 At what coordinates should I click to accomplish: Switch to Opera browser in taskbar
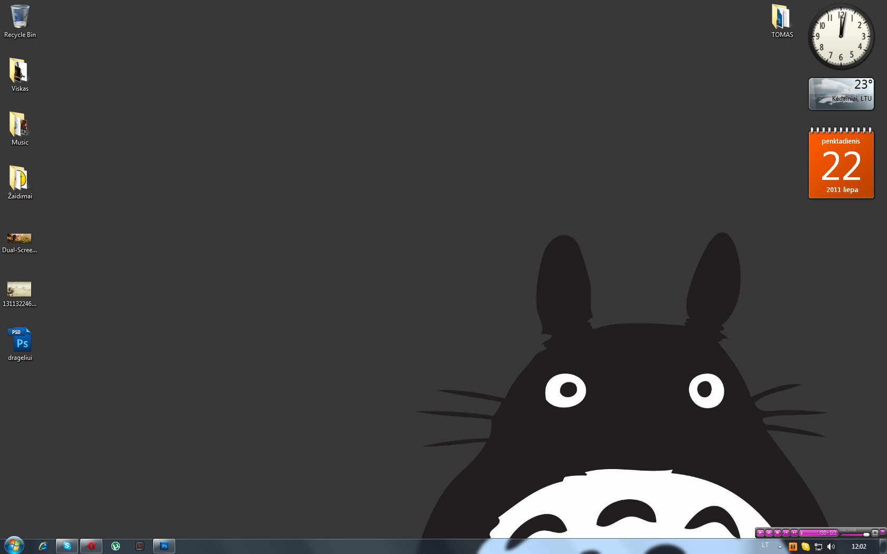pyautogui.click(x=91, y=546)
